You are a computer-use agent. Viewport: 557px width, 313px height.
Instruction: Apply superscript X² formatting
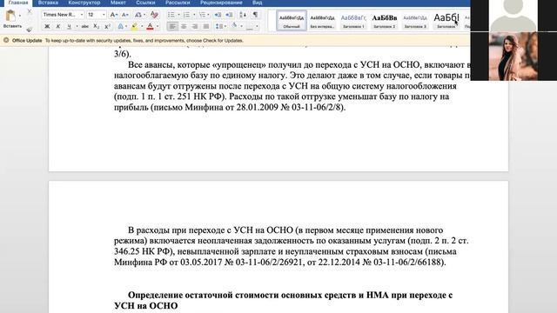[x=107, y=26]
